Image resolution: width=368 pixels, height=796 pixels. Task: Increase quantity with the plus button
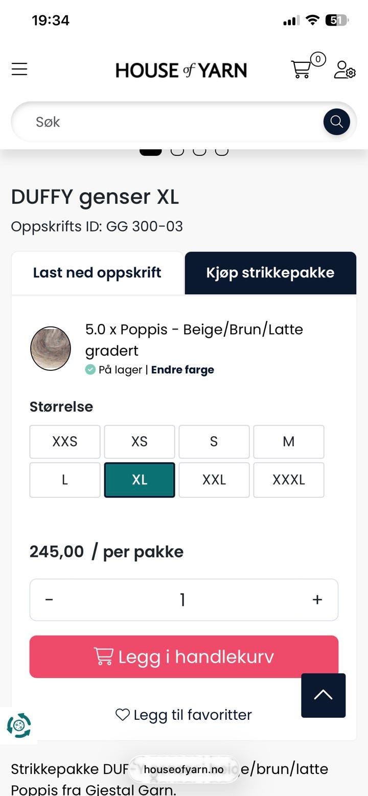tap(317, 600)
